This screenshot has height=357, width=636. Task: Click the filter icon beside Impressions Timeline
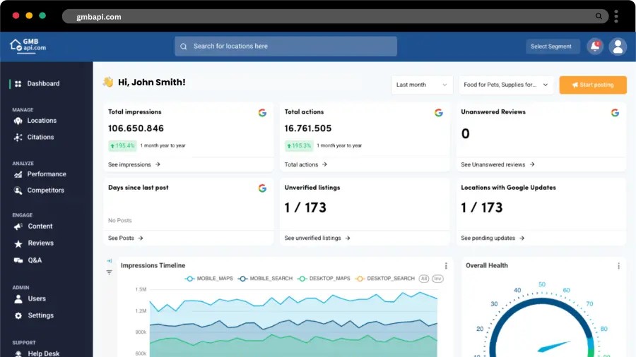pyautogui.click(x=109, y=272)
